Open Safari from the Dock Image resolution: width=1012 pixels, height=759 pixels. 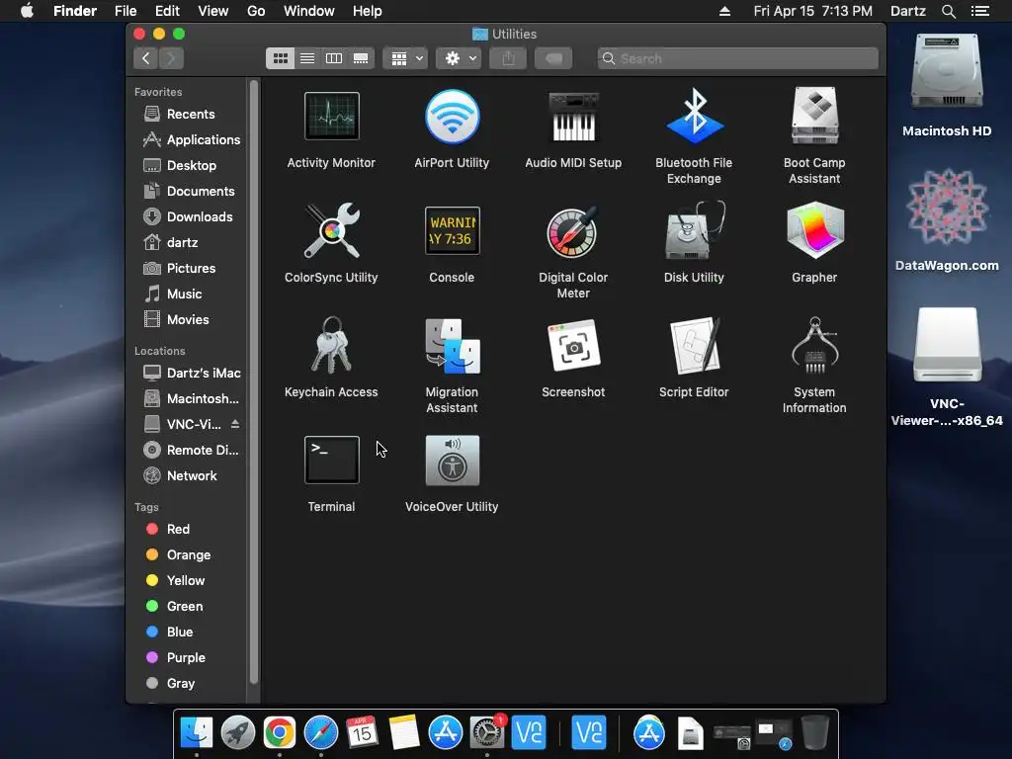[321, 732]
